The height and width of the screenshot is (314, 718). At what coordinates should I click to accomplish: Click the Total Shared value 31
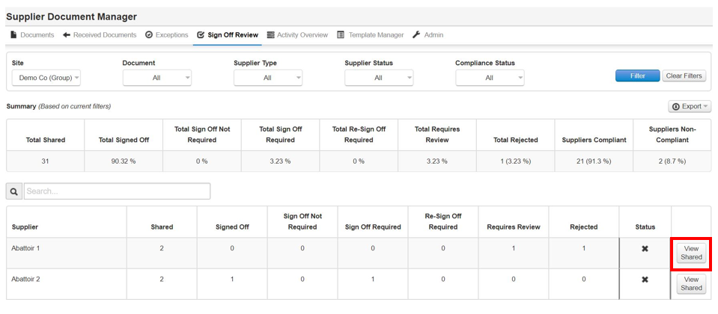pyautogui.click(x=46, y=161)
